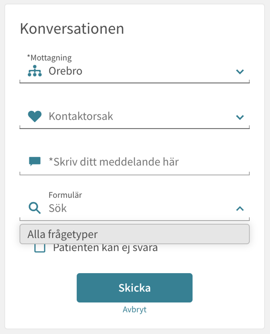270x334 pixels.
Task: Click the Patienten kan ej svara label text
Action: [x=105, y=248]
